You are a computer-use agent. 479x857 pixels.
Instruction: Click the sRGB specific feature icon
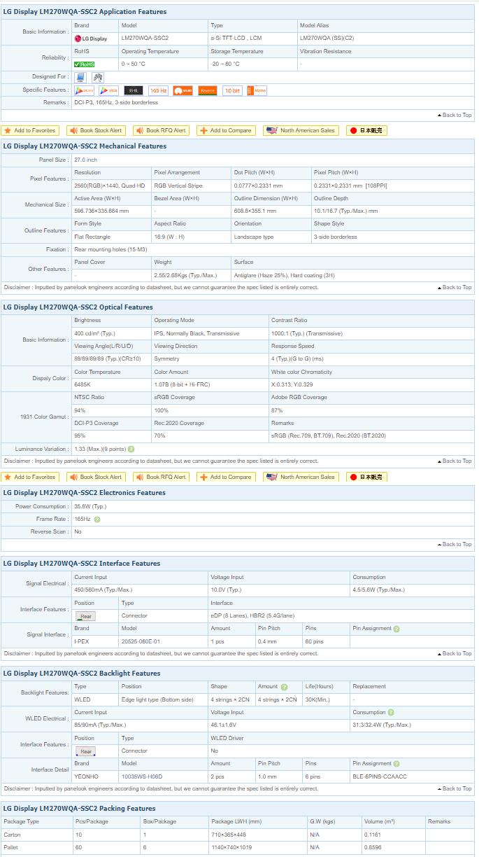pos(108,90)
